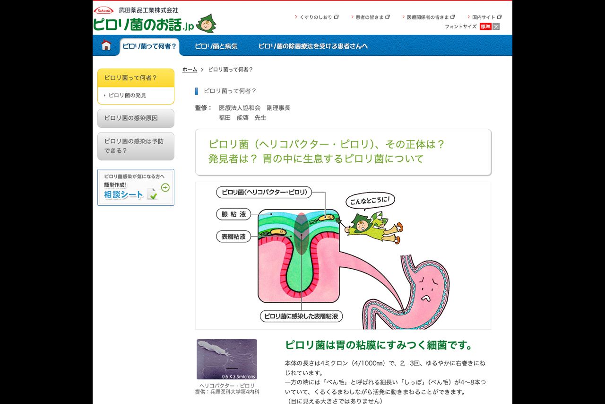Click the 武田薬品工業株式会社 company name
605x404 pixels.
148,9
